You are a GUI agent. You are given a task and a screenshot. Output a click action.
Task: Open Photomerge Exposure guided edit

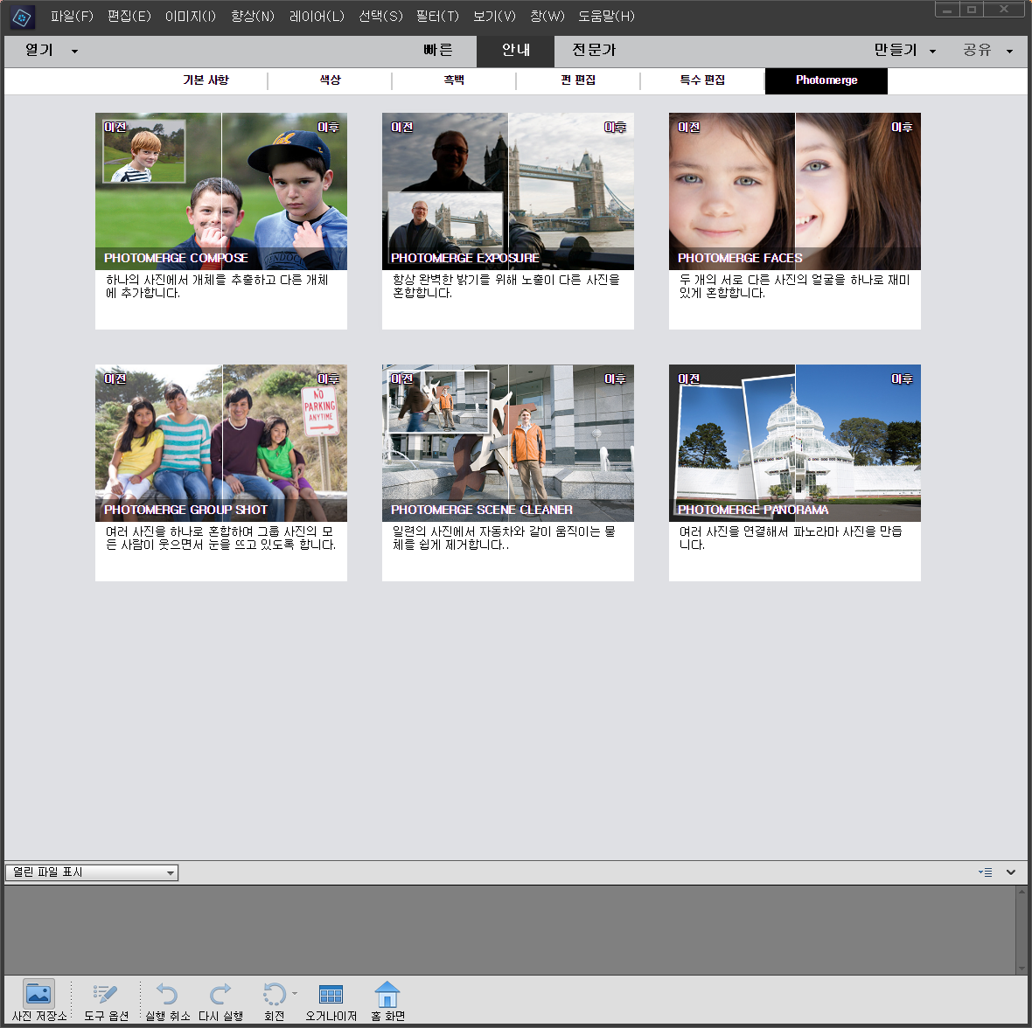[508, 191]
